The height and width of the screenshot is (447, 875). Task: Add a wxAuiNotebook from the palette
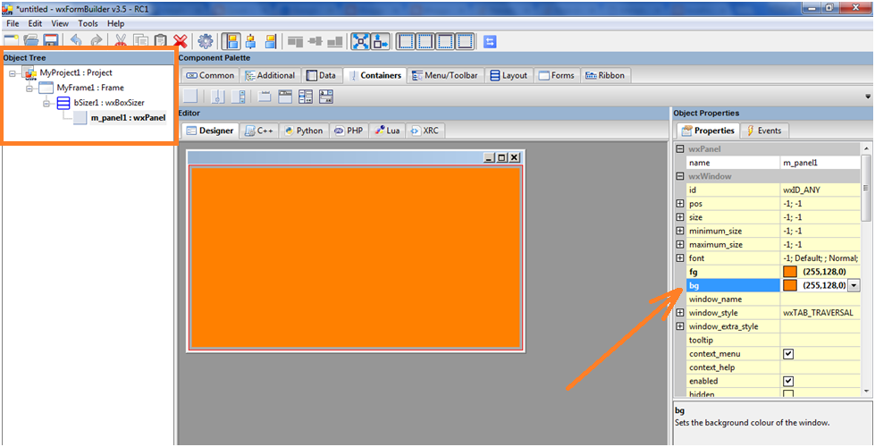(285, 96)
